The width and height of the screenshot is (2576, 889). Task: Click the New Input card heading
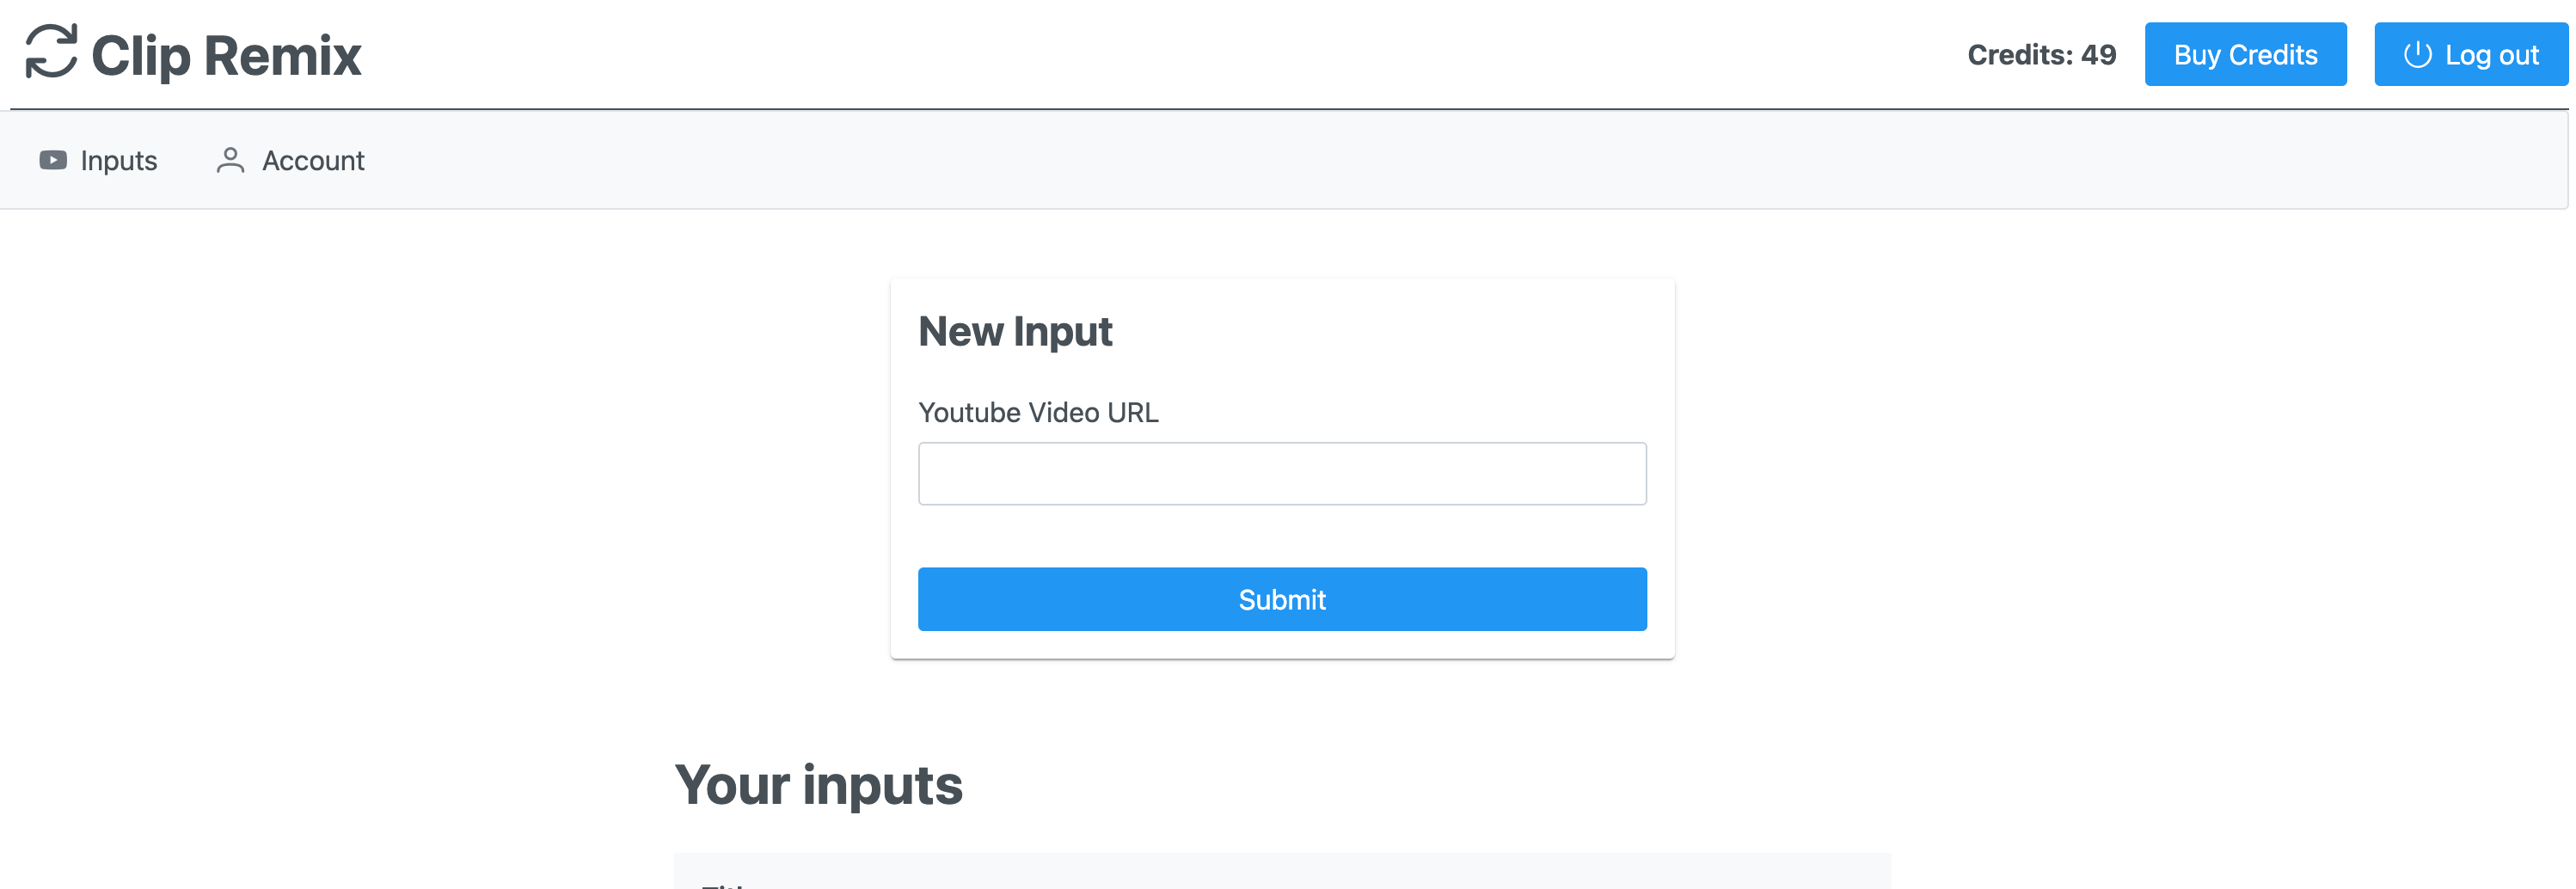(x=1014, y=332)
